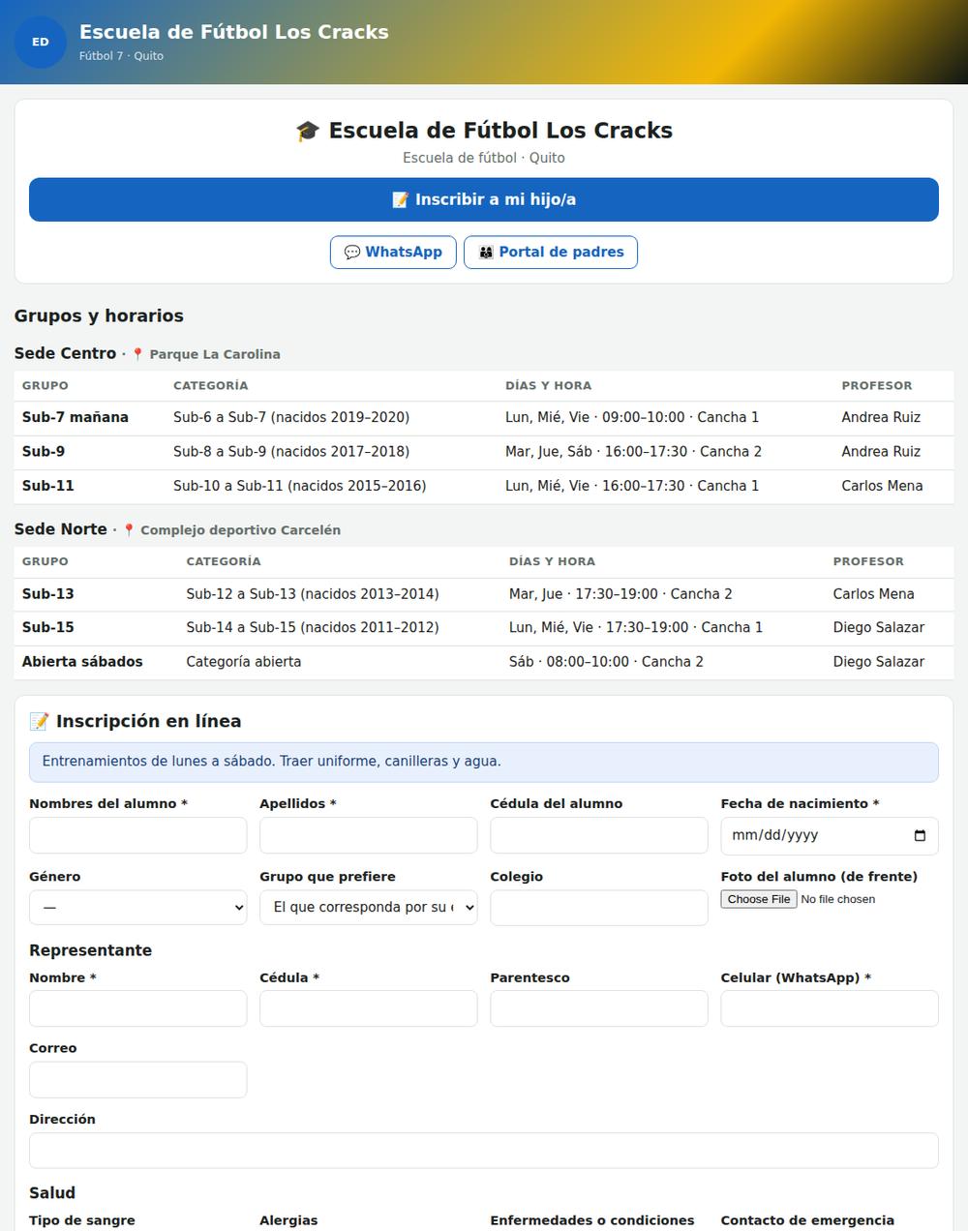Click Choose File for the student photo

(759, 899)
